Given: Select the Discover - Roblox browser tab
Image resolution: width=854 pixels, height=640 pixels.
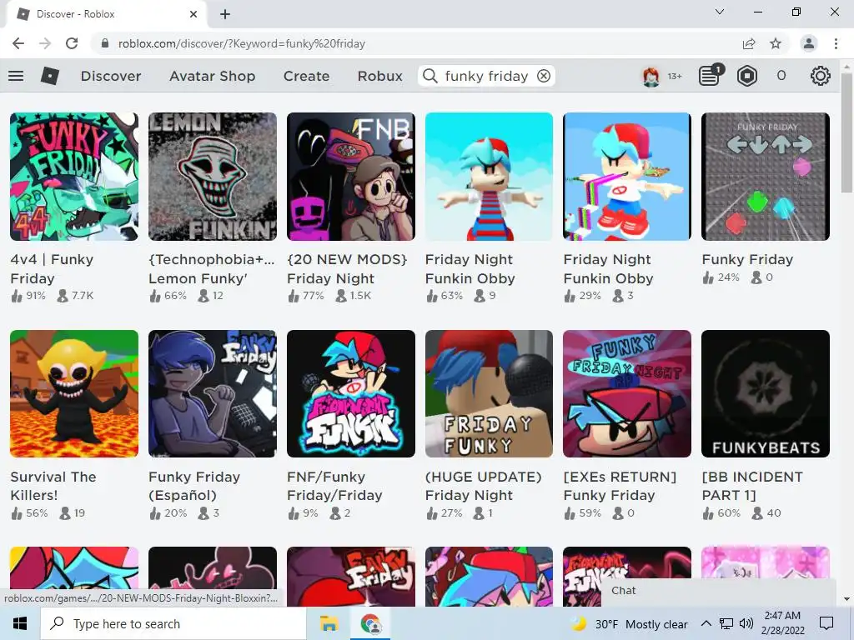Looking at the screenshot, I should pos(106,14).
